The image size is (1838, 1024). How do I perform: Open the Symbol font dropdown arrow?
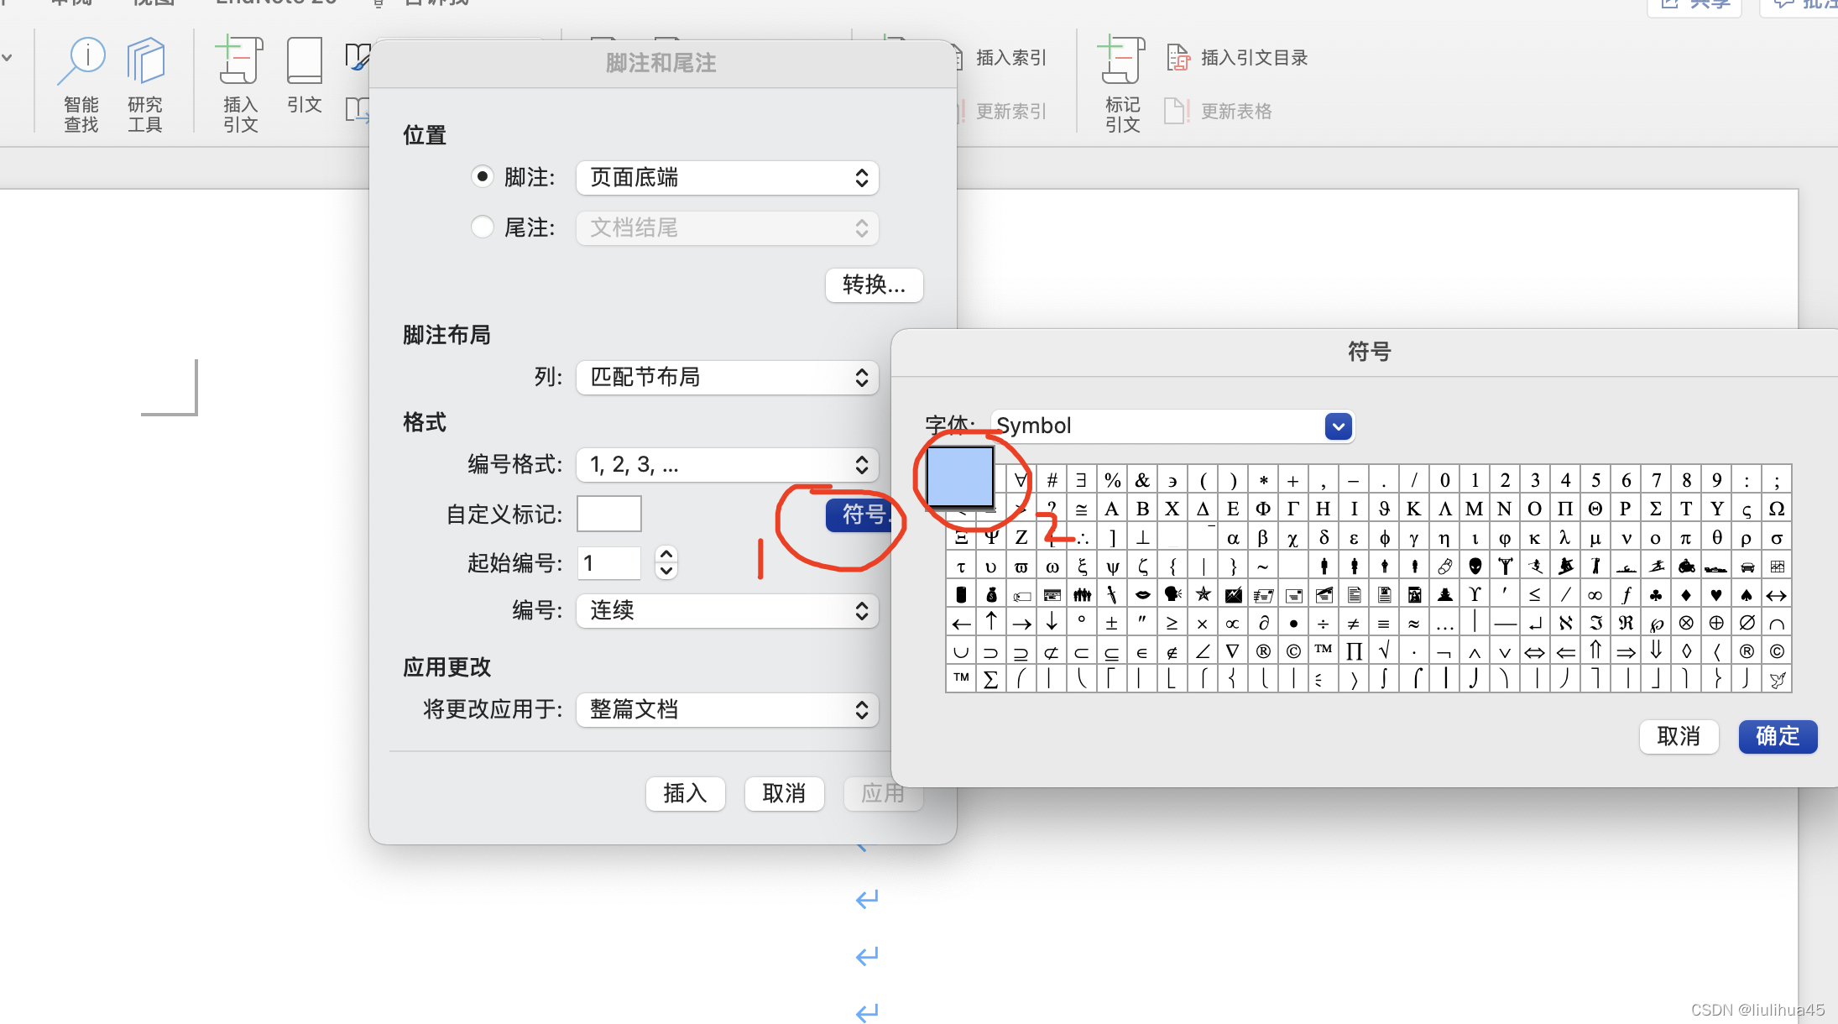[x=1338, y=426]
